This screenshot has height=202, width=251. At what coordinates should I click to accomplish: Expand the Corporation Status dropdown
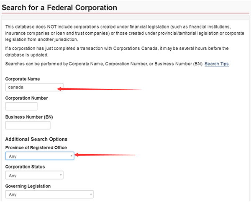pos(34,175)
